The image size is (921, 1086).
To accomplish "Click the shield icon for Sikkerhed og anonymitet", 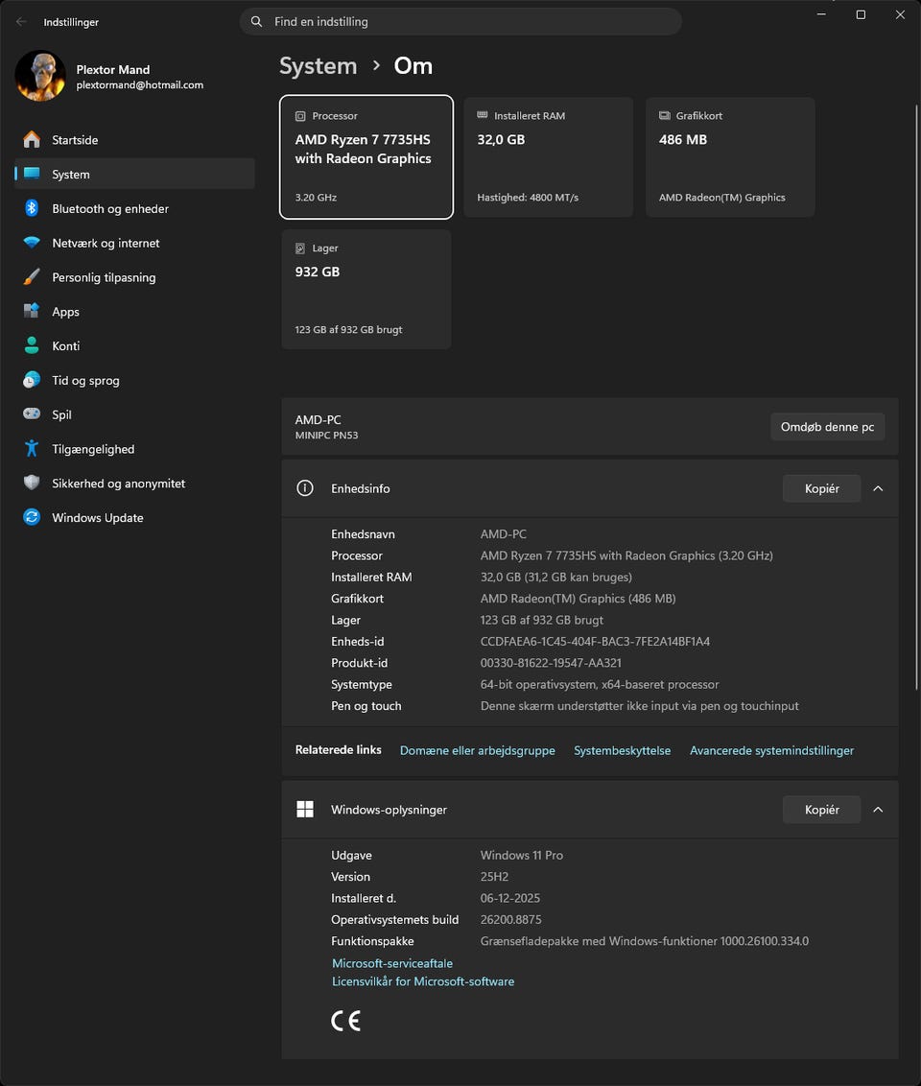I will [x=32, y=483].
